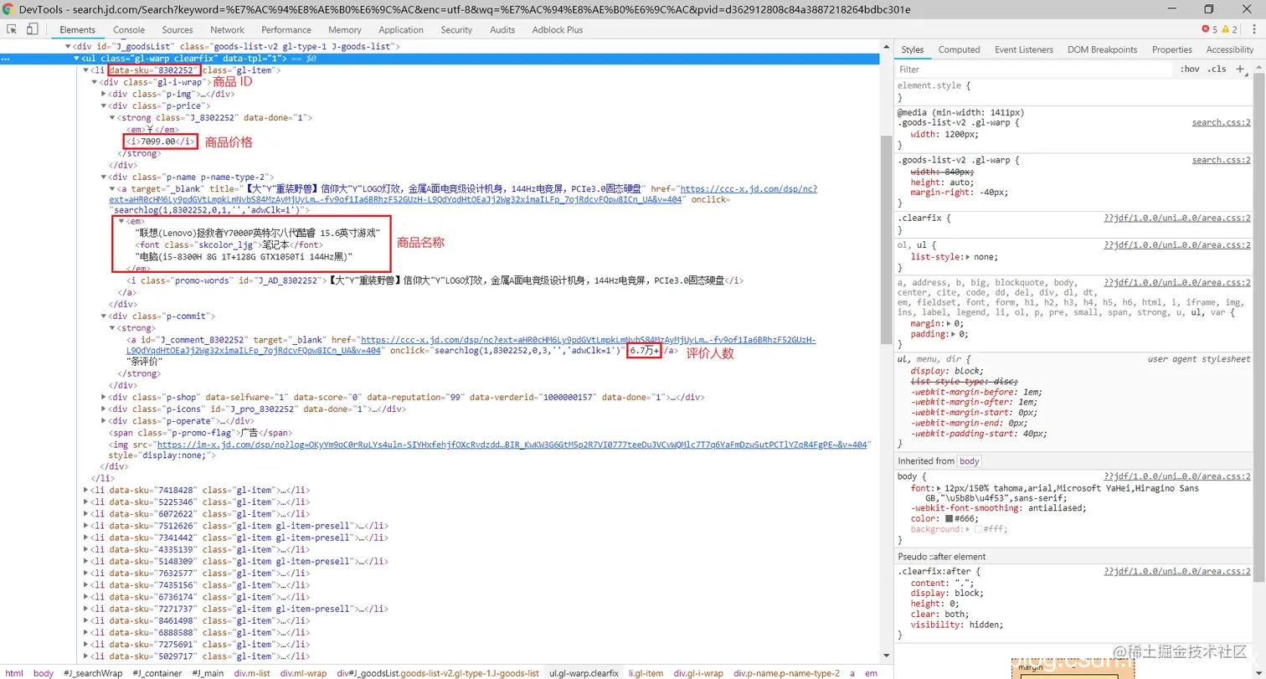1266x679 pixels.
Task: Open the Sources tab
Action: tap(178, 29)
